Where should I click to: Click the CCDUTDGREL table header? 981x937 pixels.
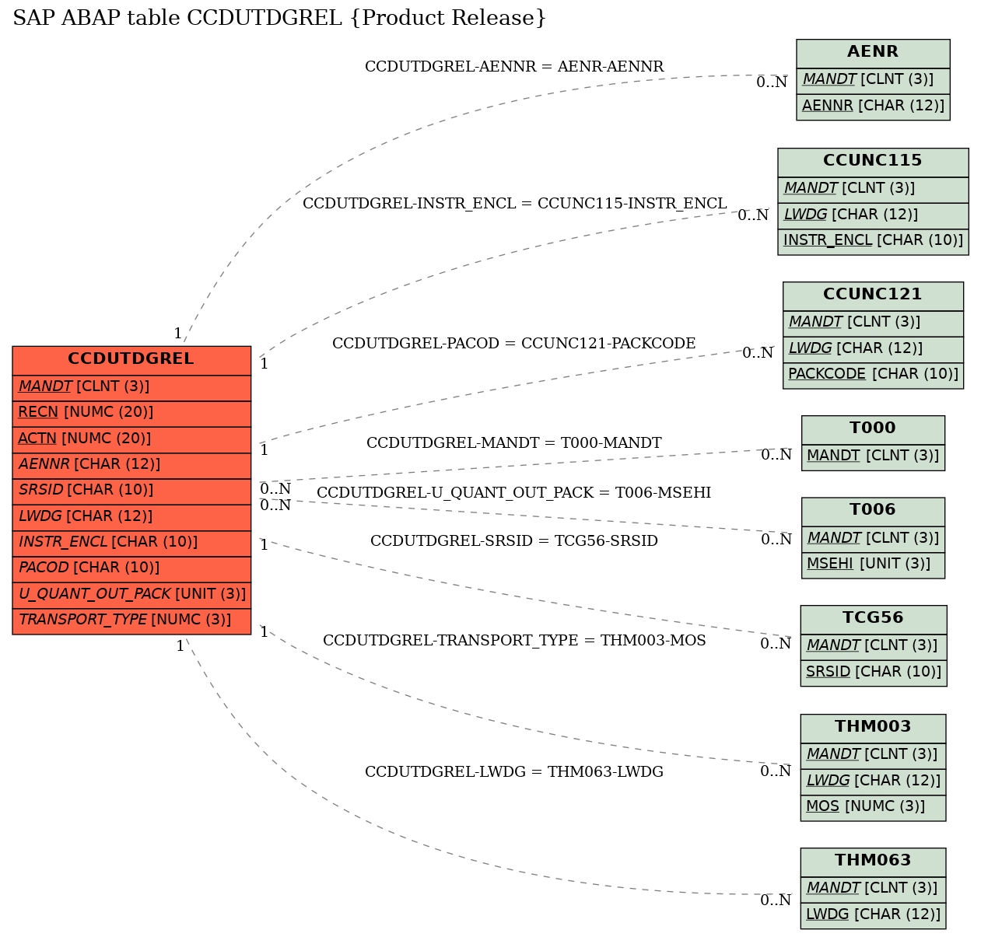point(131,360)
